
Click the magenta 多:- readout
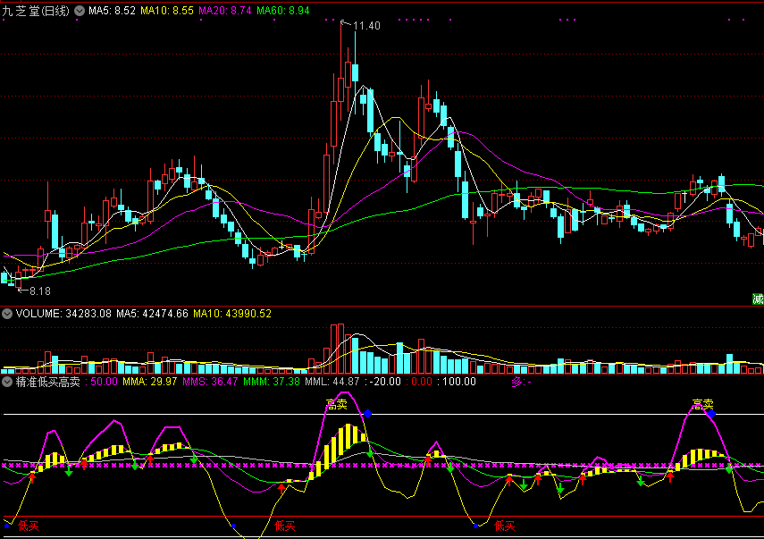(x=521, y=382)
